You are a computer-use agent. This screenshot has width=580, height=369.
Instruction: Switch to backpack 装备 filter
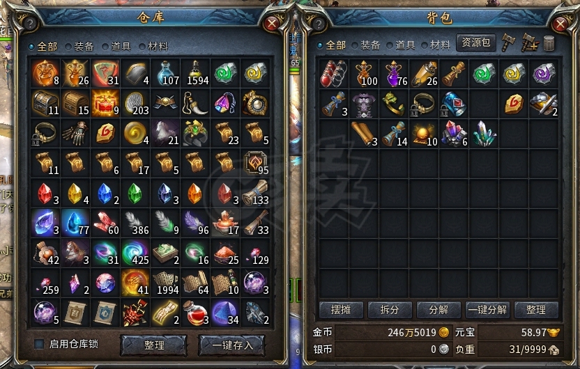366,45
